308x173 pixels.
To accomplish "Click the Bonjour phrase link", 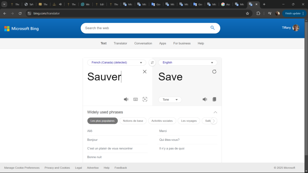I will pos(92,140).
